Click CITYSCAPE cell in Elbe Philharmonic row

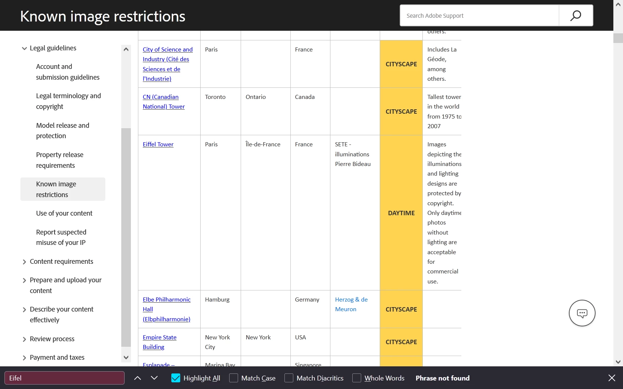click(x=401, y=309)
